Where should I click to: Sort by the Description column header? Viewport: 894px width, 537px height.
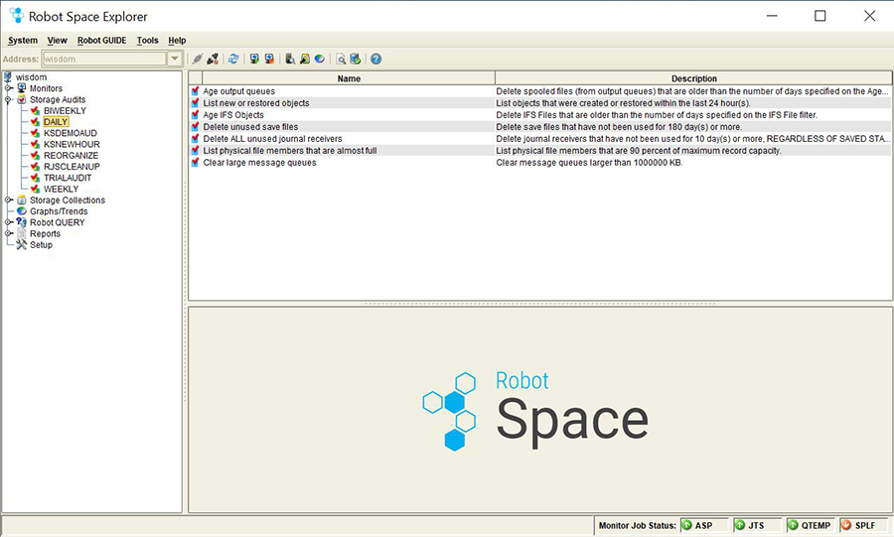point(693,78)
